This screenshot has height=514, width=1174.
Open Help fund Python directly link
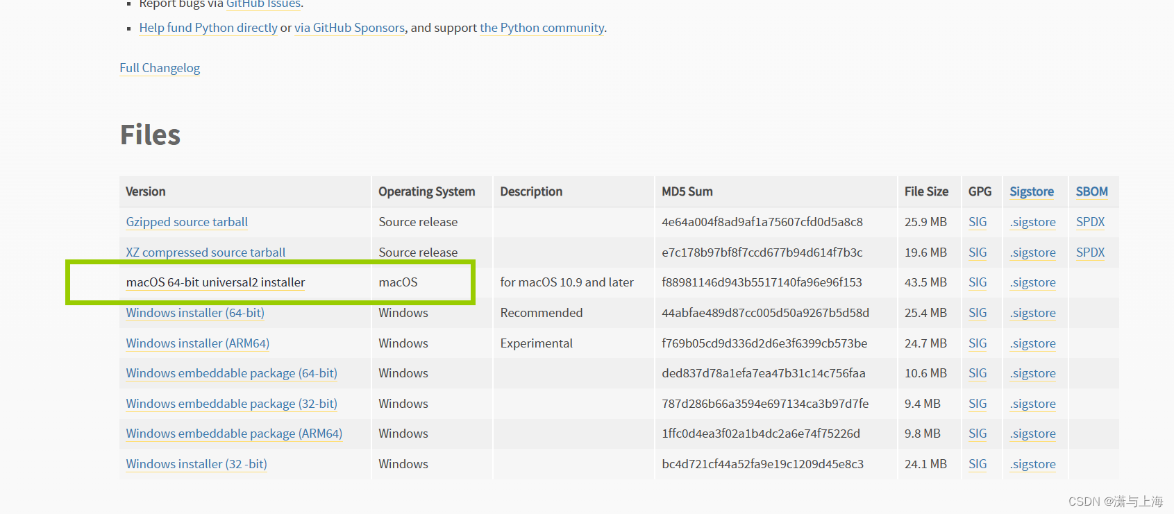coord(208,28)
